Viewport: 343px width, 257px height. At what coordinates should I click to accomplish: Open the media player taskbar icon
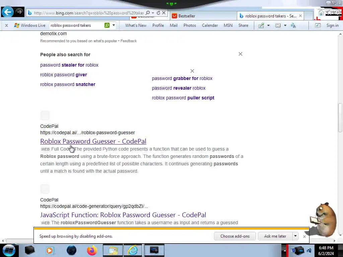(x=50, y=250)
